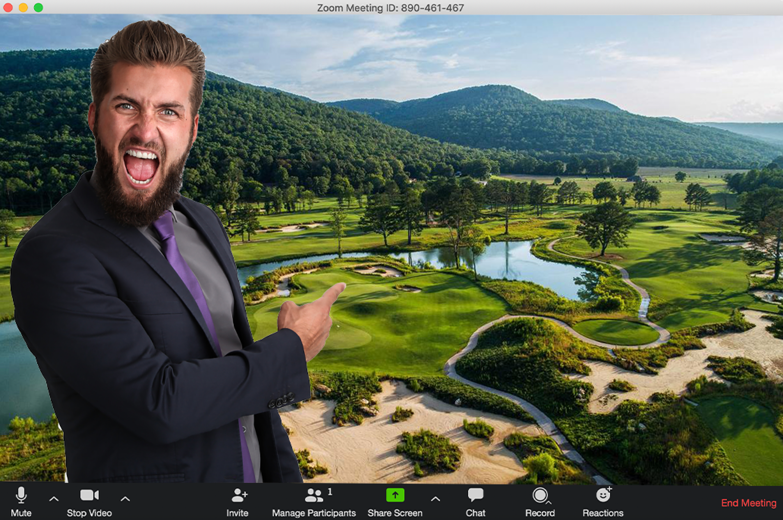Image resolution: width=783 pixels, height=520 pixels.
Task: Click End Meeting
Action: 749,503
